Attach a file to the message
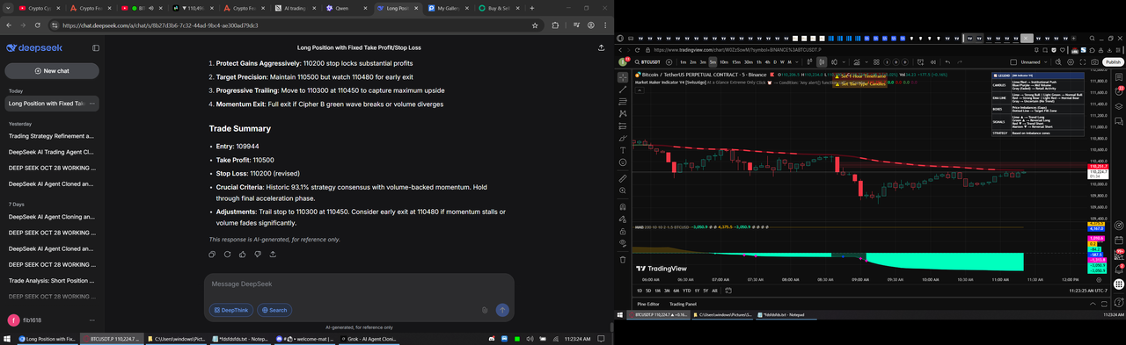The width and height of the screenshot is (1126, 345). [x=485, y=310]
